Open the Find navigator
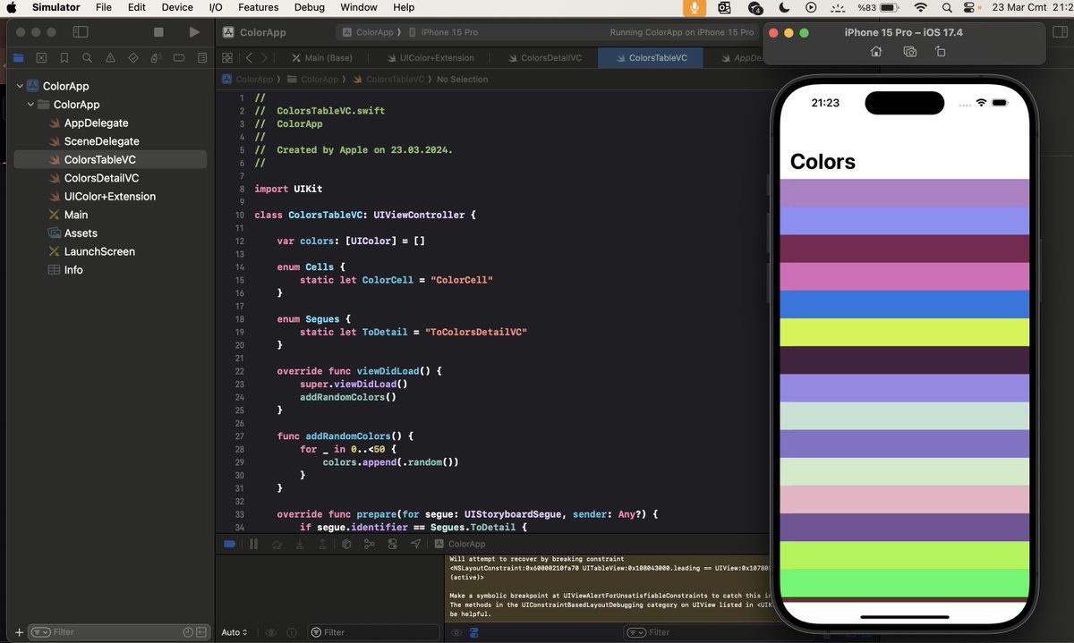1074x643 pixels. [86, 56]
